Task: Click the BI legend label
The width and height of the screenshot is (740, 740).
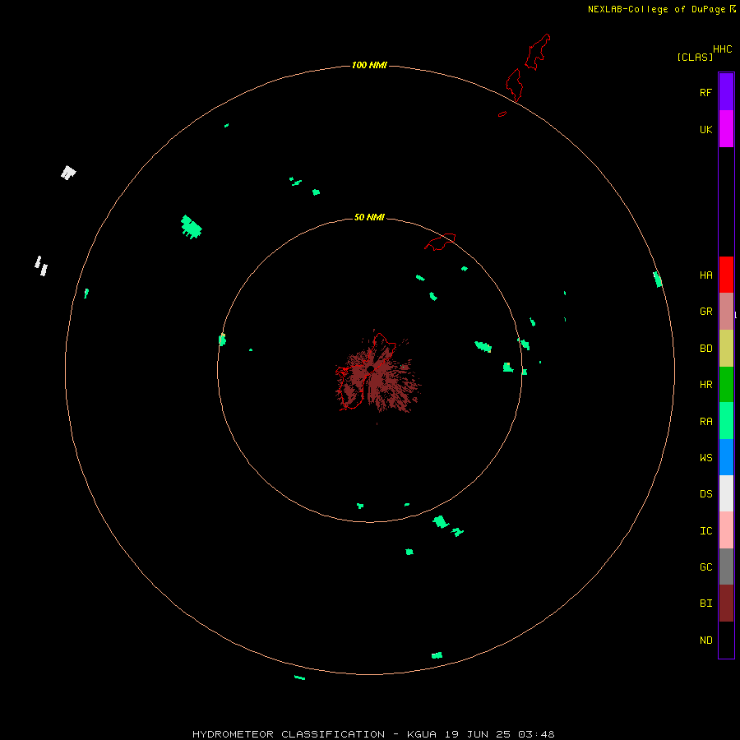Action: [x=705, y=604]
